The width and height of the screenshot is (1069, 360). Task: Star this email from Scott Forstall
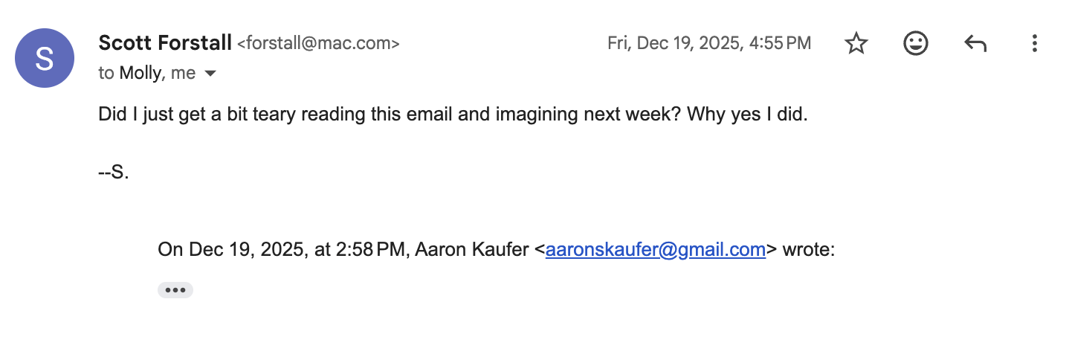point(856,44)
